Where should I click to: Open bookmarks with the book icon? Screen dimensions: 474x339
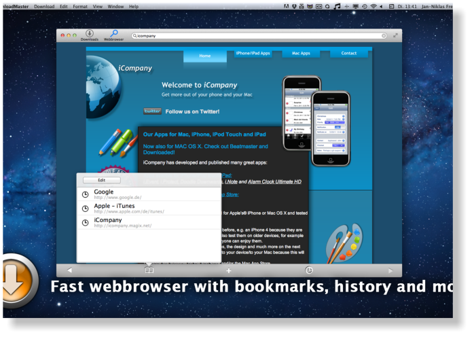[149, 270]
